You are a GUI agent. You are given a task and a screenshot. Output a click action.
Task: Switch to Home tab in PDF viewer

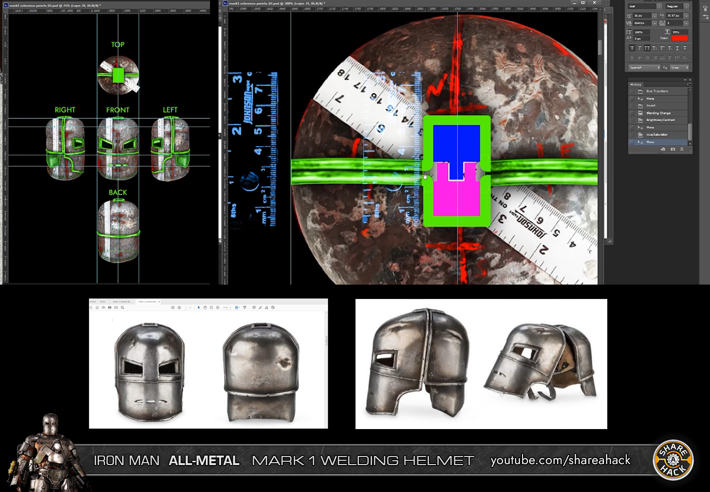93,301
